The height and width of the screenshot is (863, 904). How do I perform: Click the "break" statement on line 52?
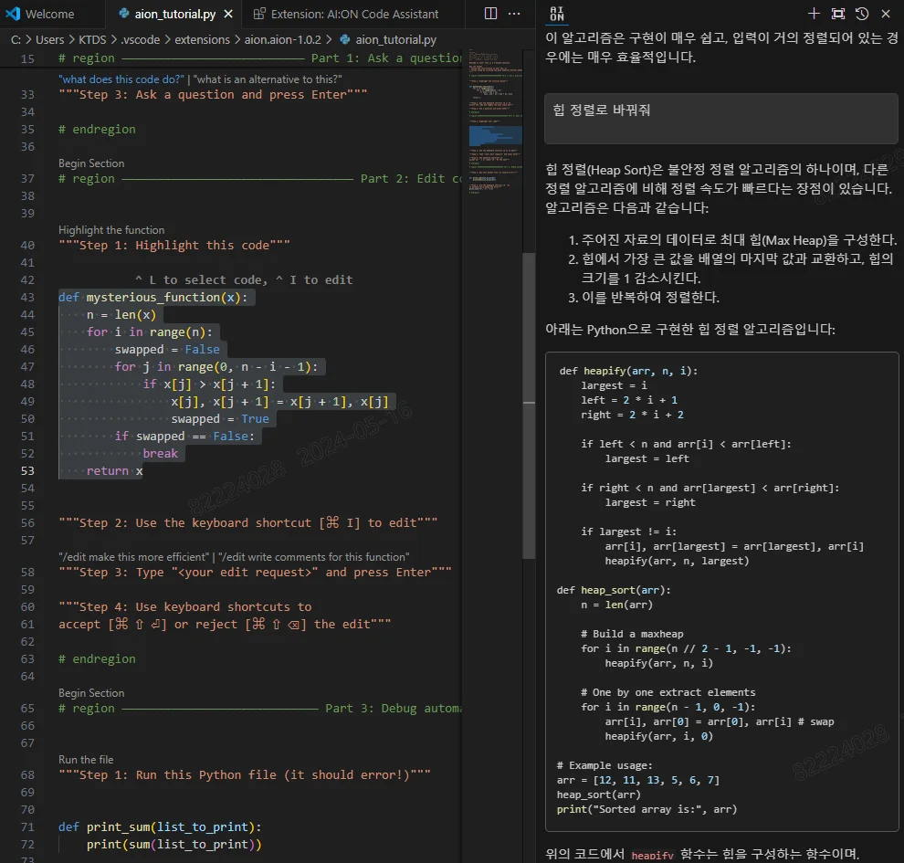pyautogui.click(x=161, y=454)
